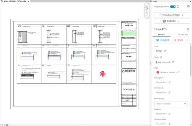Open the sheet tab list dropdown arrow
192x126 pixels.
(150, 1)
